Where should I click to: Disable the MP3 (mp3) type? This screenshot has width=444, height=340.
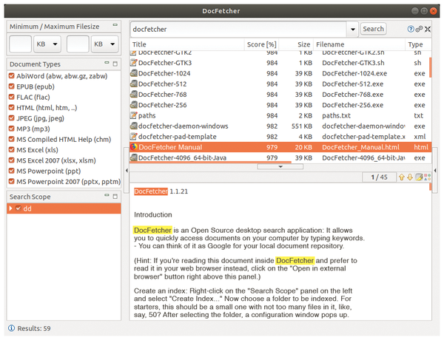(x=11, y=129)
